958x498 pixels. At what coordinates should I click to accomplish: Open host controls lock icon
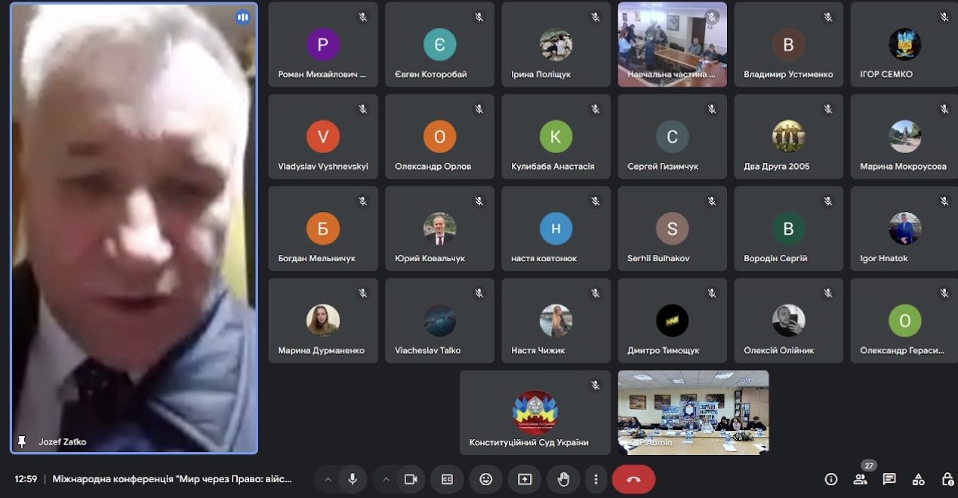[947, 479]
